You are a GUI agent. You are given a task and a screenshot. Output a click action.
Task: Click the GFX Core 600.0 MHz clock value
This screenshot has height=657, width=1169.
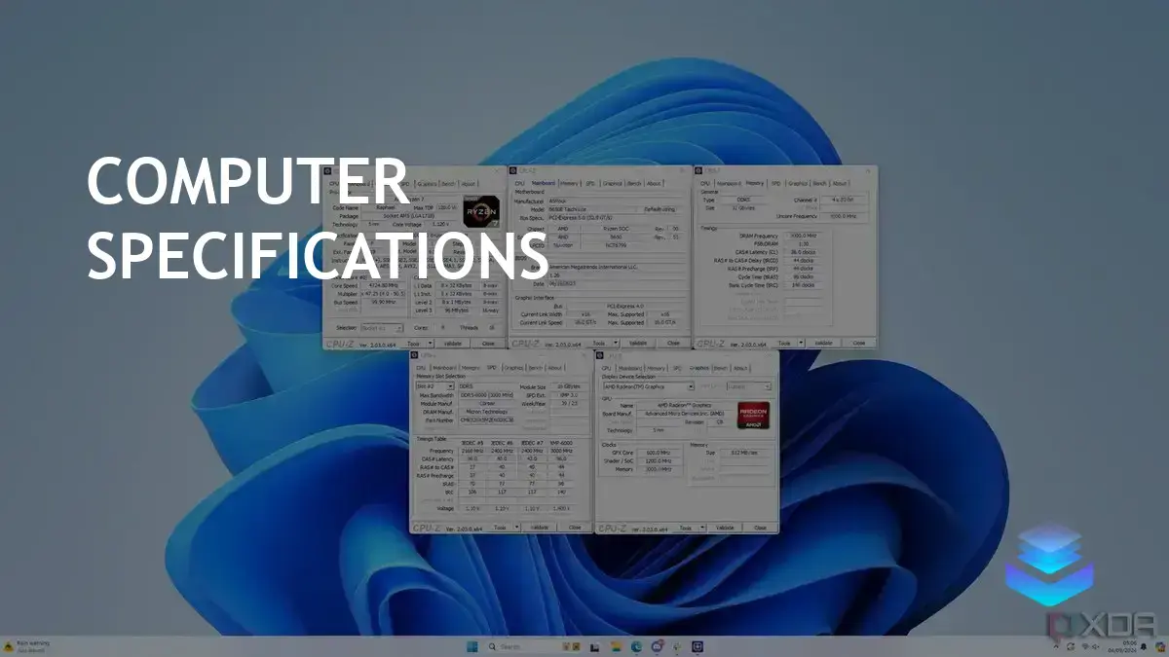pos(659,453)
